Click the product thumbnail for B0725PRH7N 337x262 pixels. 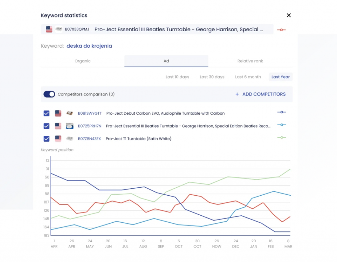click(69, 126)
